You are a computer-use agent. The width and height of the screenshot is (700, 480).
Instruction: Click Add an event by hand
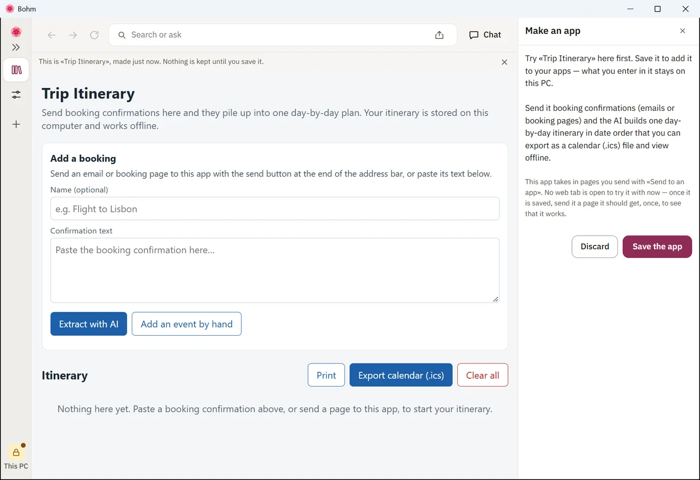pyautogui.click(x=186, y=324)
